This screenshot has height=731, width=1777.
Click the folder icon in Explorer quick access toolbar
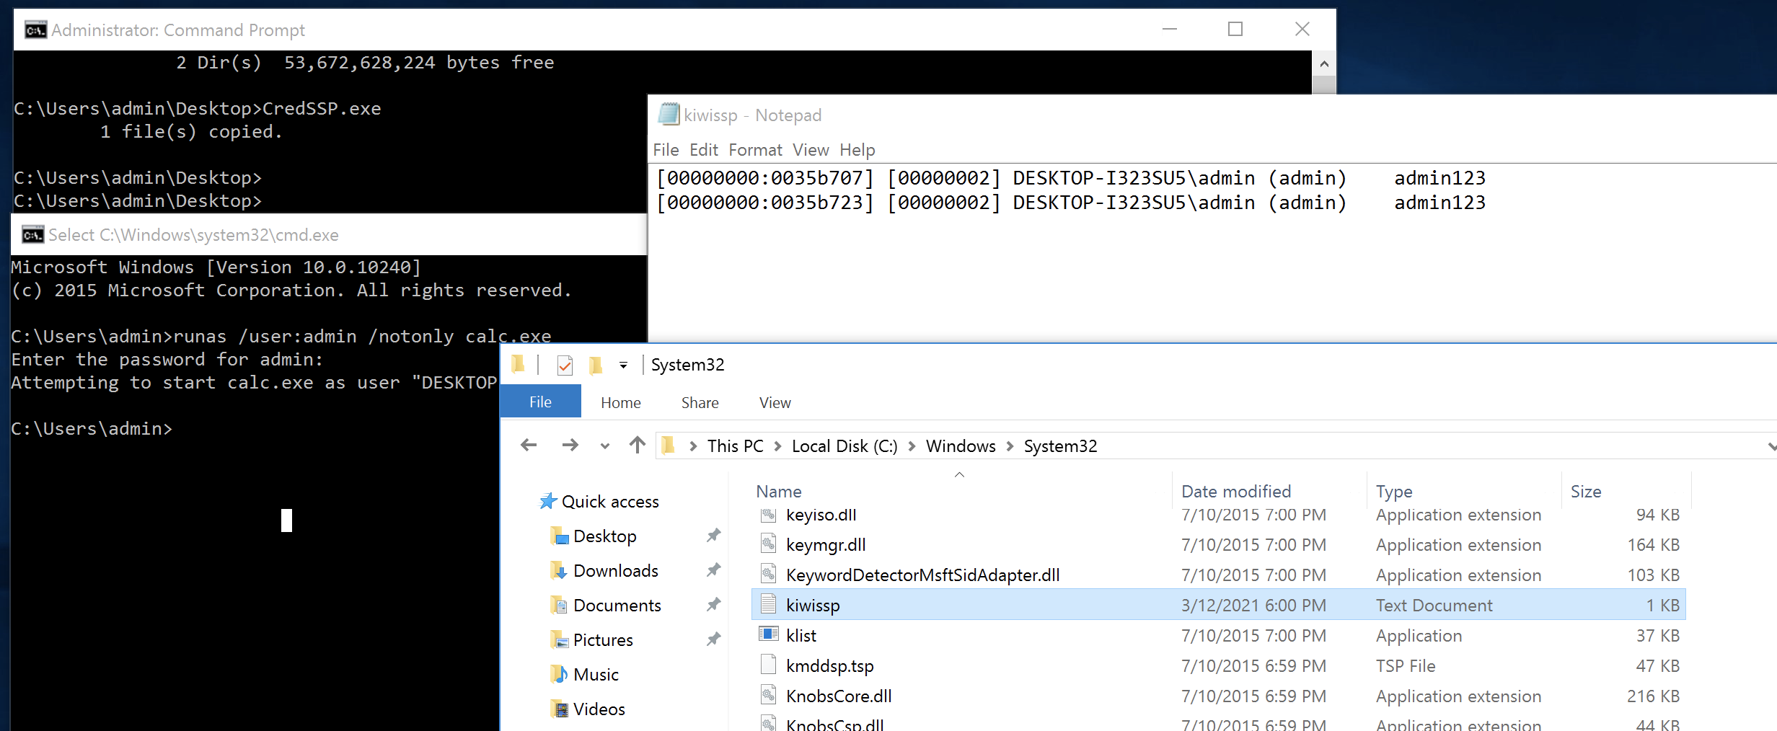coord(519,365)
